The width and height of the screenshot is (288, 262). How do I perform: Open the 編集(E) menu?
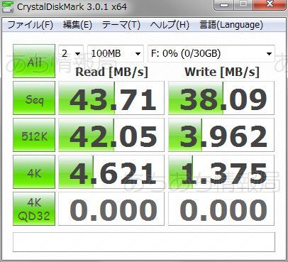[77, 25]
